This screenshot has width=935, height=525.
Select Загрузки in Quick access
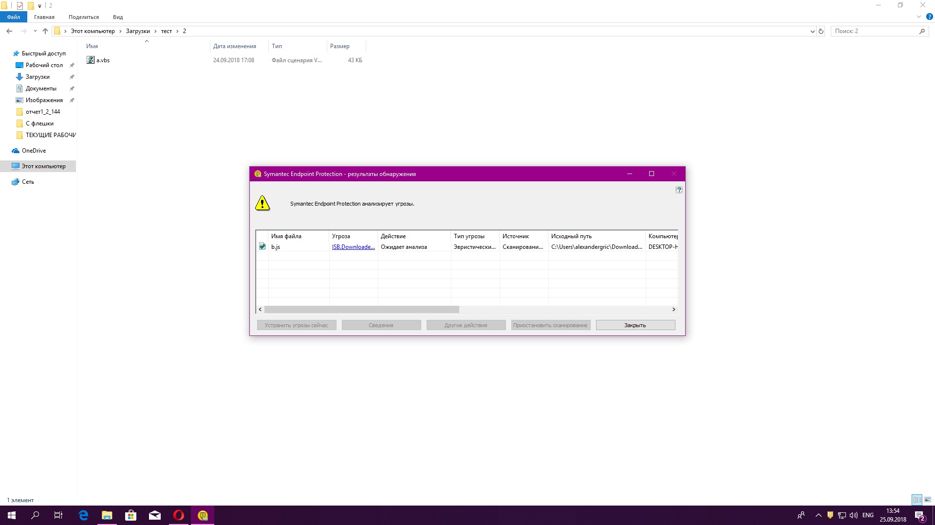click(37, 77)
